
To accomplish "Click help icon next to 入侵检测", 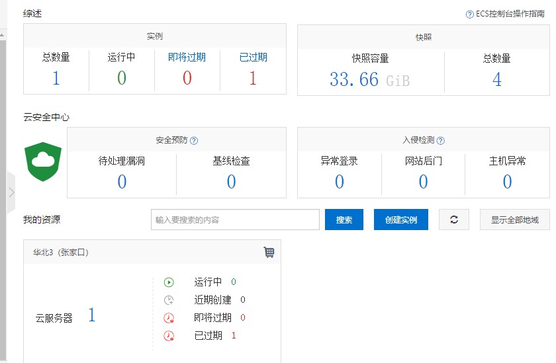I will click(441, 141).
